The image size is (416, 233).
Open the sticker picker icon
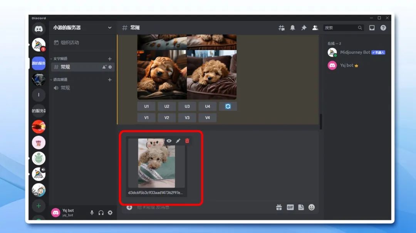pos(301,207)
